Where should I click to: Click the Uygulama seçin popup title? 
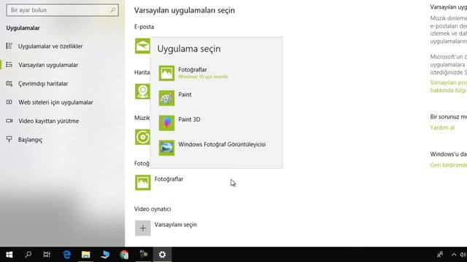[189, 49]
